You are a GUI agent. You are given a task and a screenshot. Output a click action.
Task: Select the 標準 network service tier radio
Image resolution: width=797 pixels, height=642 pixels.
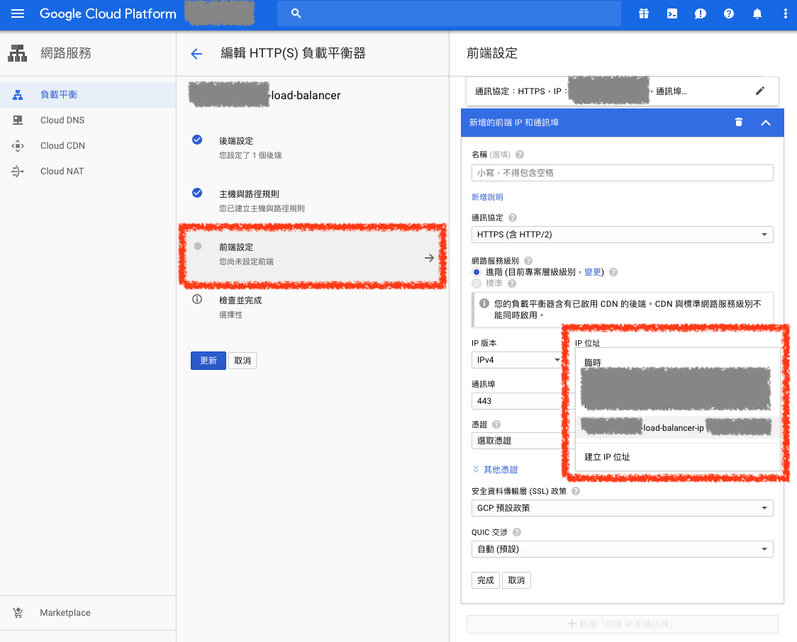476,283
